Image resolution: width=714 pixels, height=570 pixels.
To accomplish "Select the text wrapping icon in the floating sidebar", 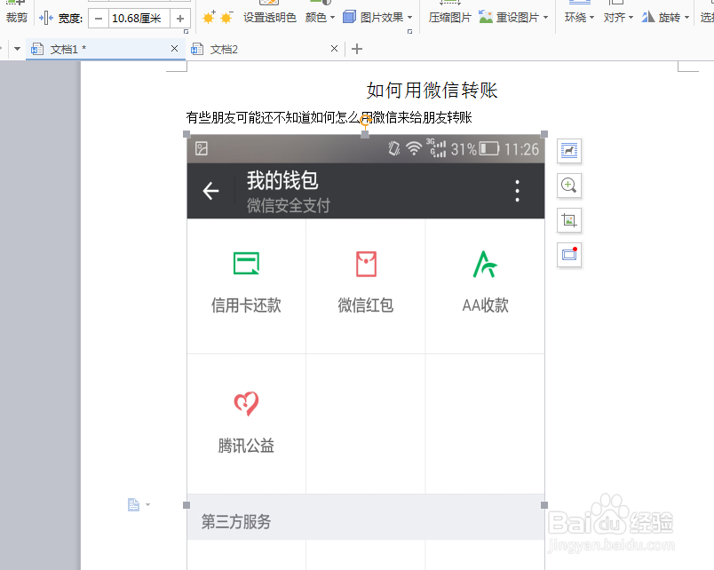I will point(568,151).
